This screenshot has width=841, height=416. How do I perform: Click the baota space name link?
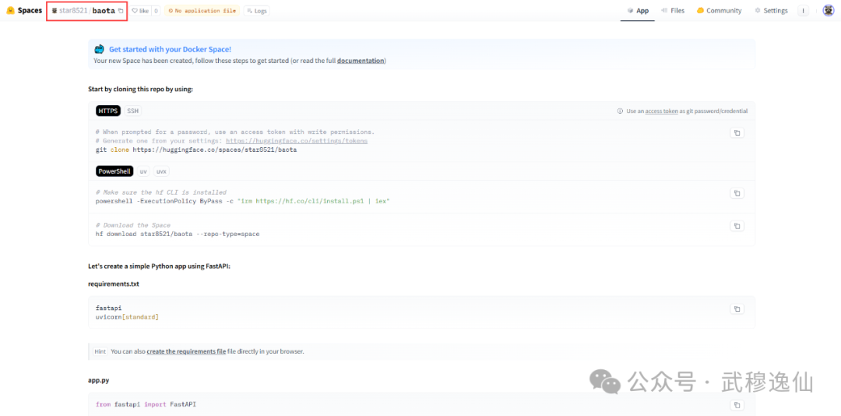point(104,11)
